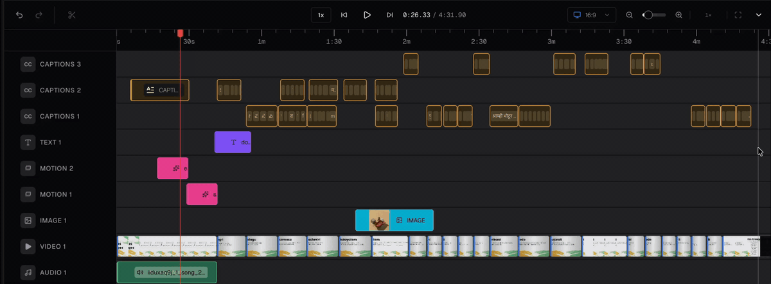Screen dimensions: 771x284
Task: Select the CAPTIONS 3 track icon
Action: click(28, 64)
